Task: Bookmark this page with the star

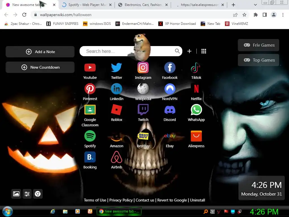Action: (x=244, y=15)
